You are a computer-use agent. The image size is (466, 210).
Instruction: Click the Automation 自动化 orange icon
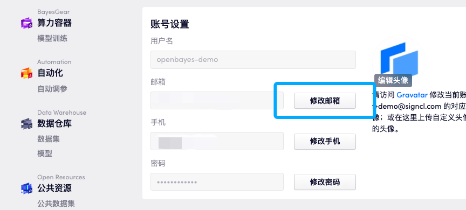(x=26, y=73)
